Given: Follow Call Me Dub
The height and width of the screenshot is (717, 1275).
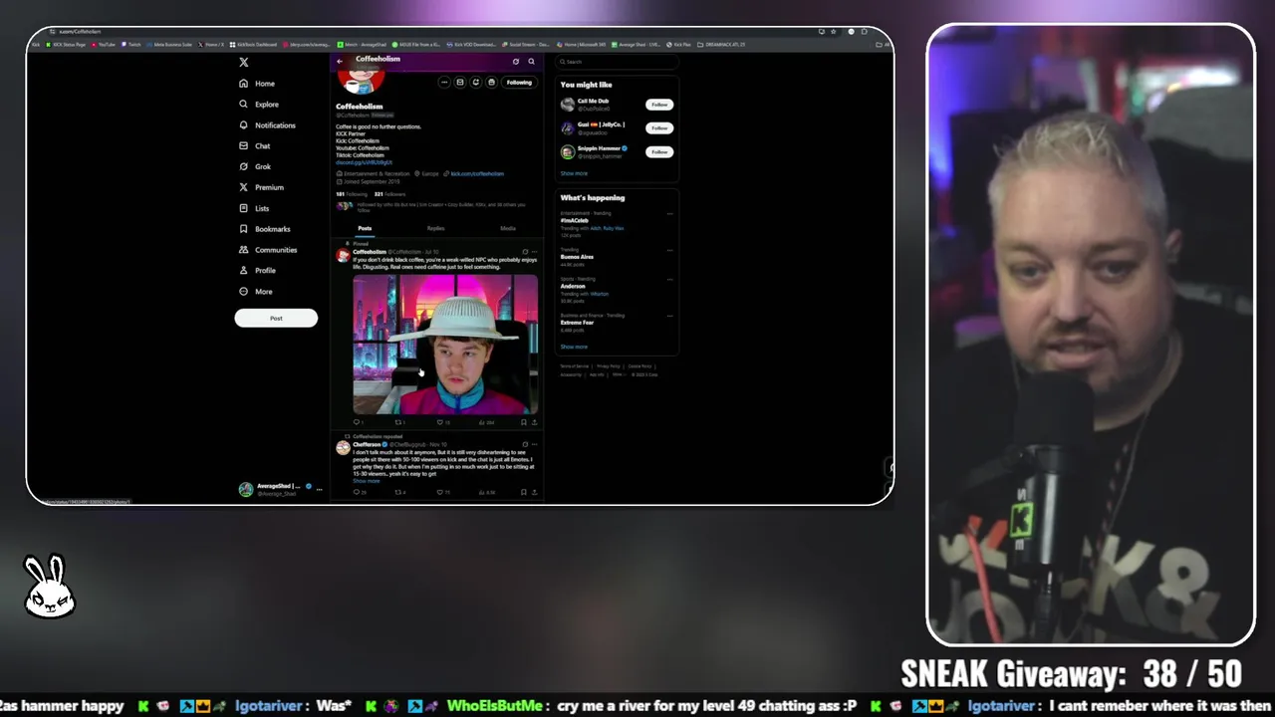Looking at the screenshot, I should point(658,105).
